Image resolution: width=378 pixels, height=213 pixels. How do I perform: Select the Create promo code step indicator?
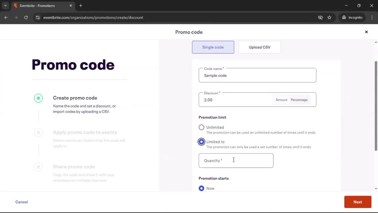38,98
